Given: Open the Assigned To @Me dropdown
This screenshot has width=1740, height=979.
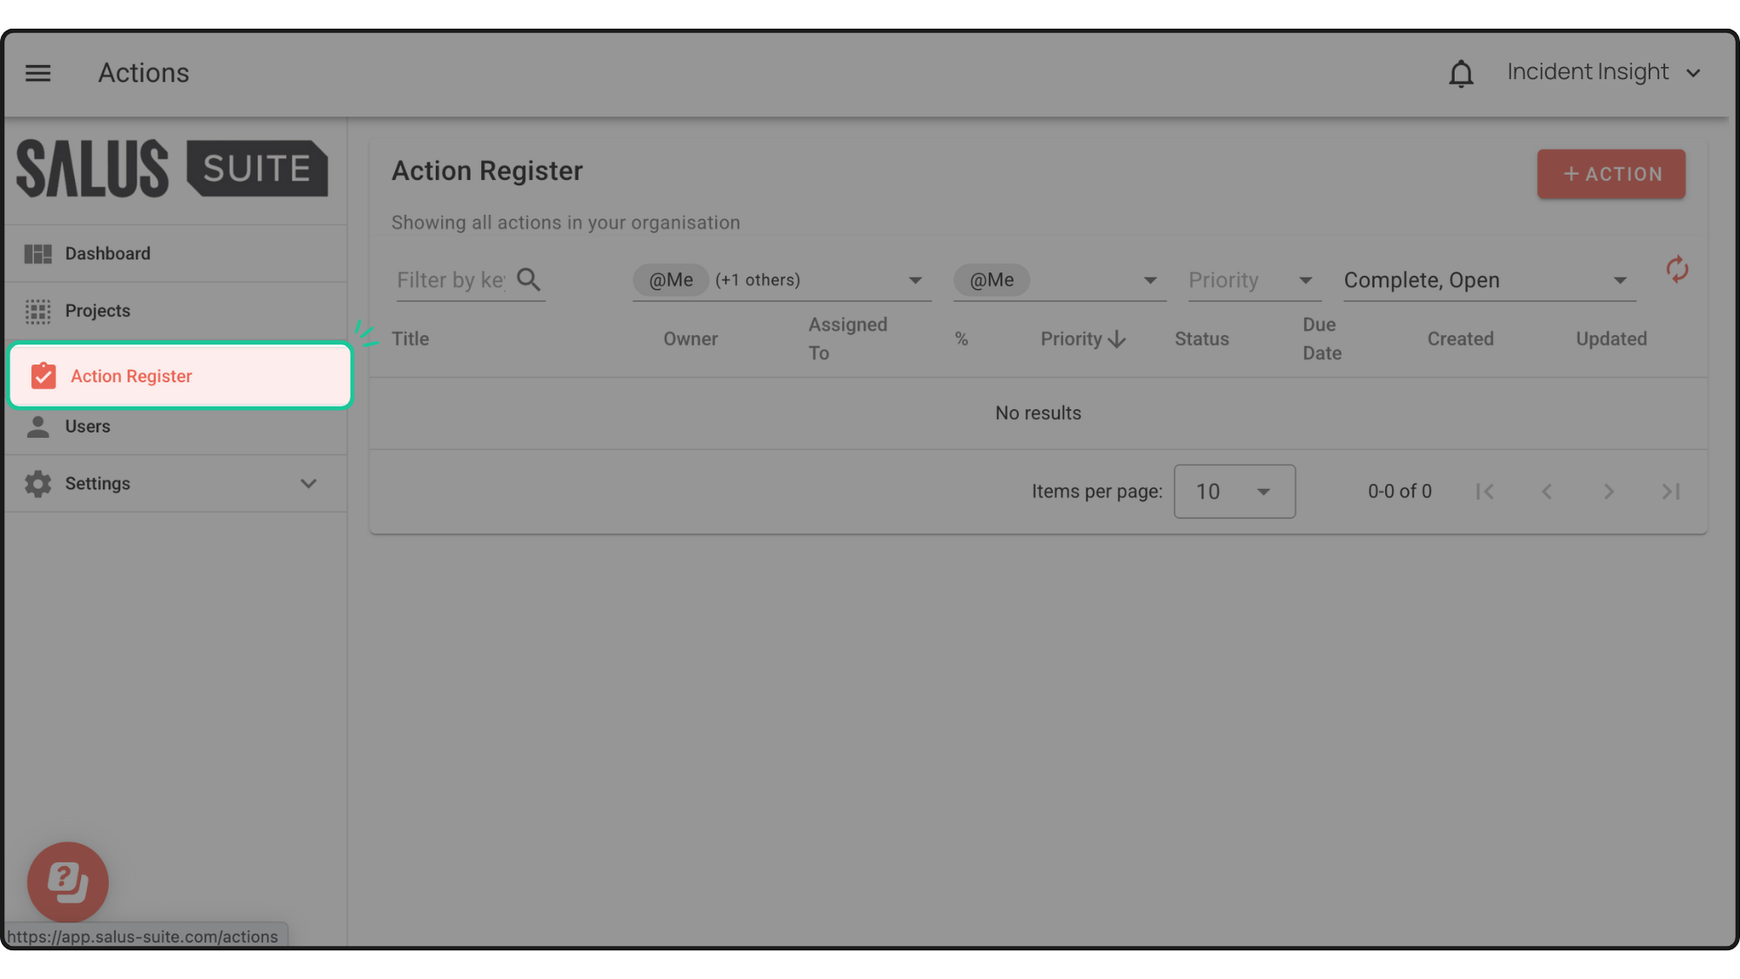Looking at the screenshot, I should coord(1149,280).
